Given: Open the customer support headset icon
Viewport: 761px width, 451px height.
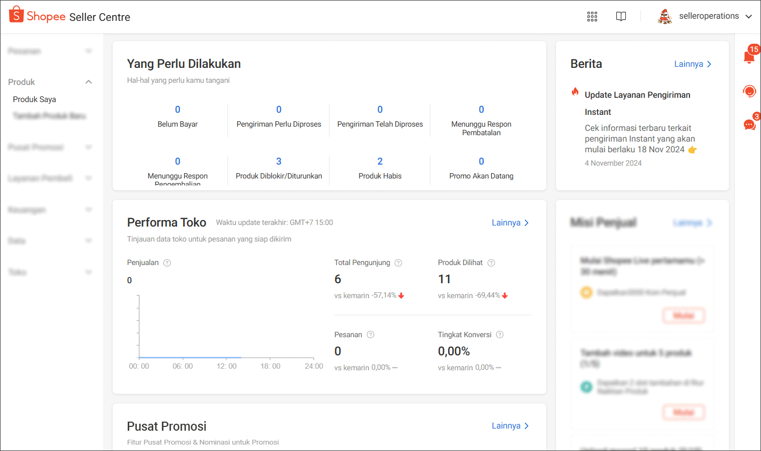Looking at the screenshot, I should click(749, 91).
